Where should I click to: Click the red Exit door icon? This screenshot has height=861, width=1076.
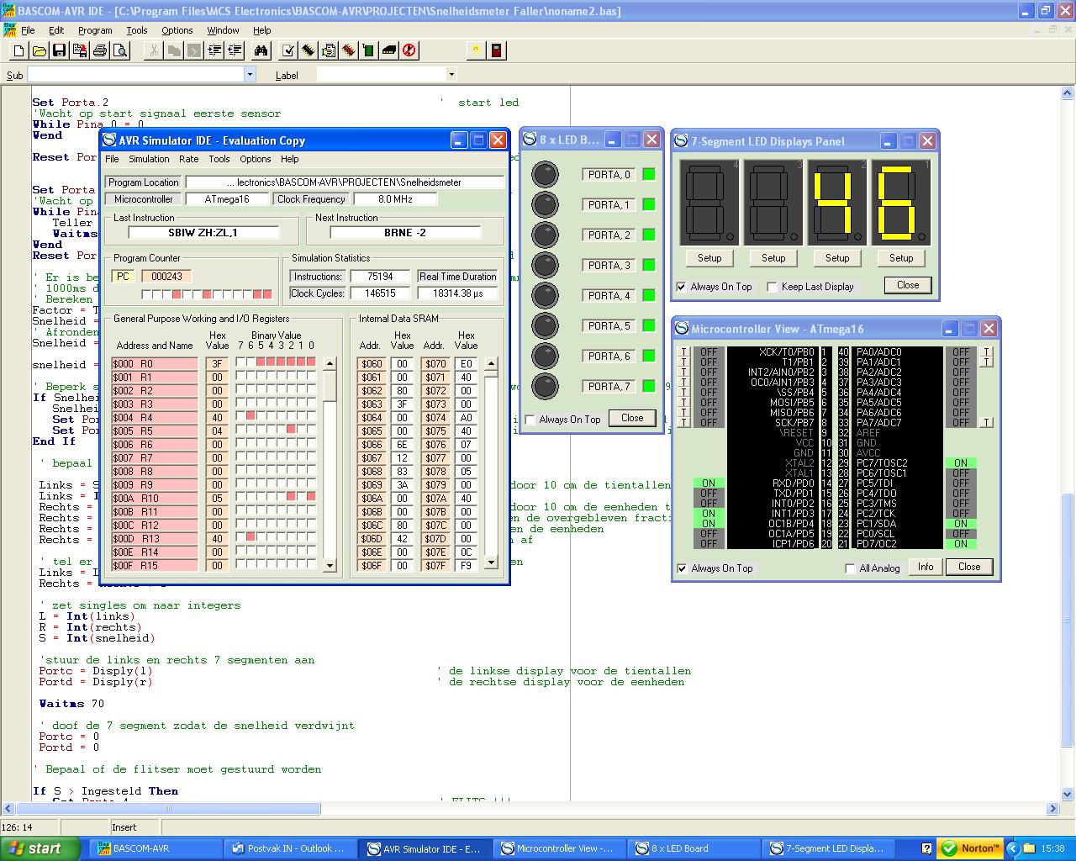tap(497, 51)
